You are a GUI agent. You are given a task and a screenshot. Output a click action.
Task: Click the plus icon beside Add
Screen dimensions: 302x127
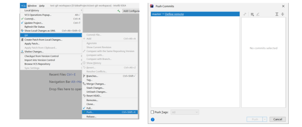click(x=84, y=39)
